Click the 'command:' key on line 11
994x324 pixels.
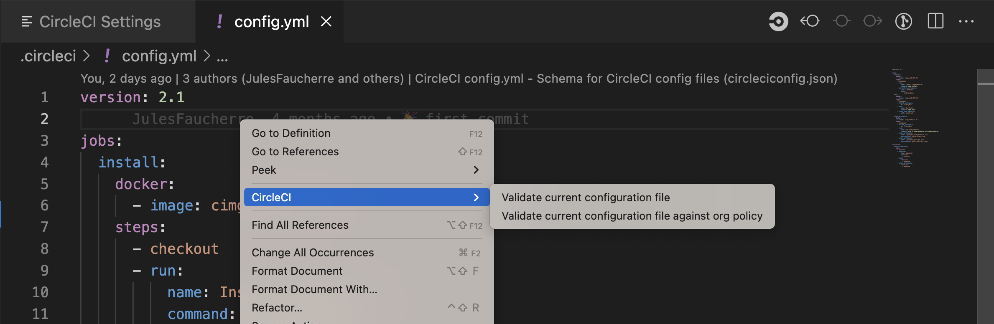pos(201,314)
